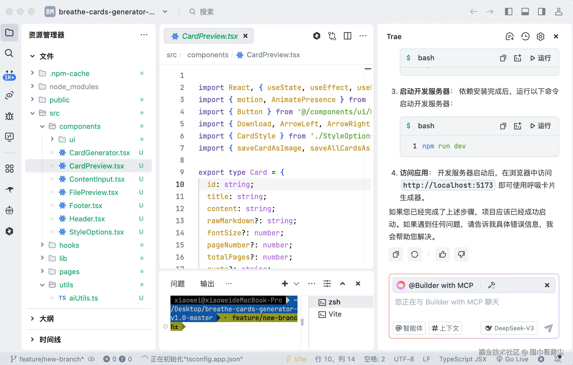Click the thumbs up feedback icon
This screenshot has width=573, height=365.
click(443, 254)
